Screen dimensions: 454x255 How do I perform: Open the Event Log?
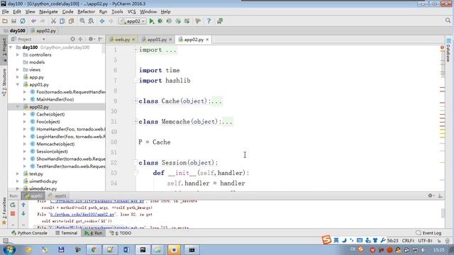428,233
